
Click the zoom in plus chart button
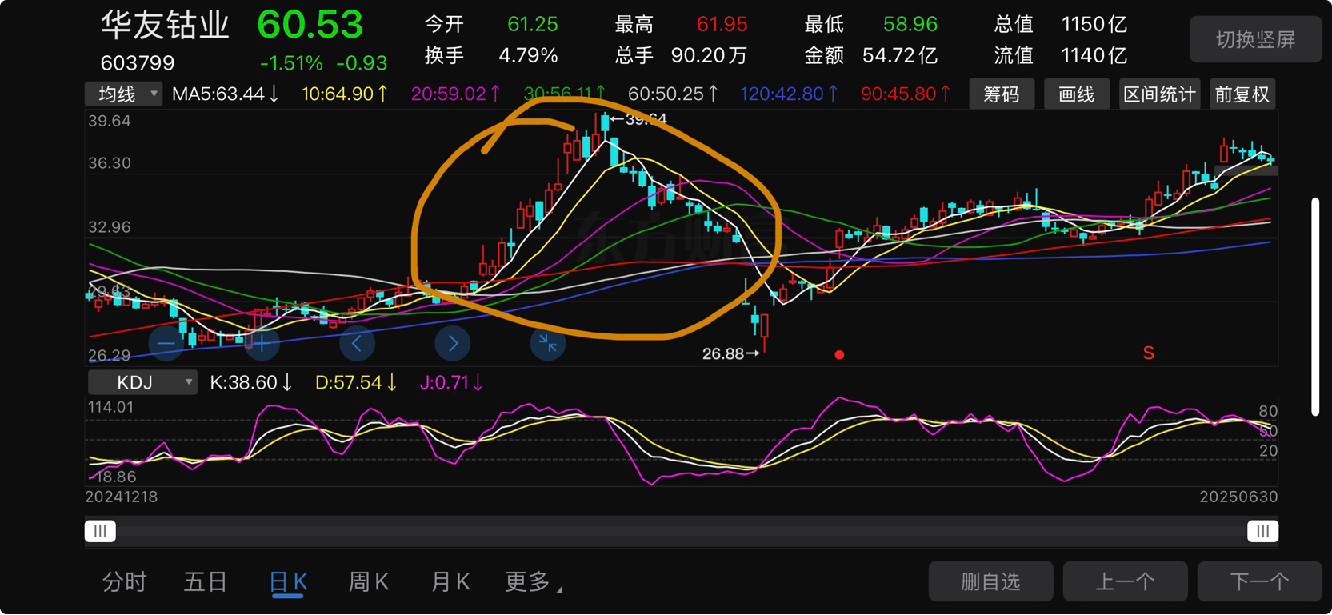pyautogui.click(x=262, y=344)
